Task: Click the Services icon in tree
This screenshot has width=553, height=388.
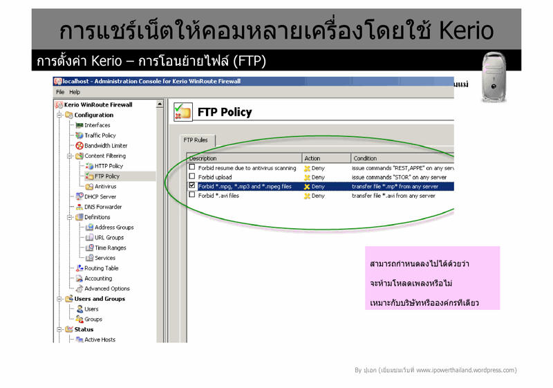Action: 90,258
